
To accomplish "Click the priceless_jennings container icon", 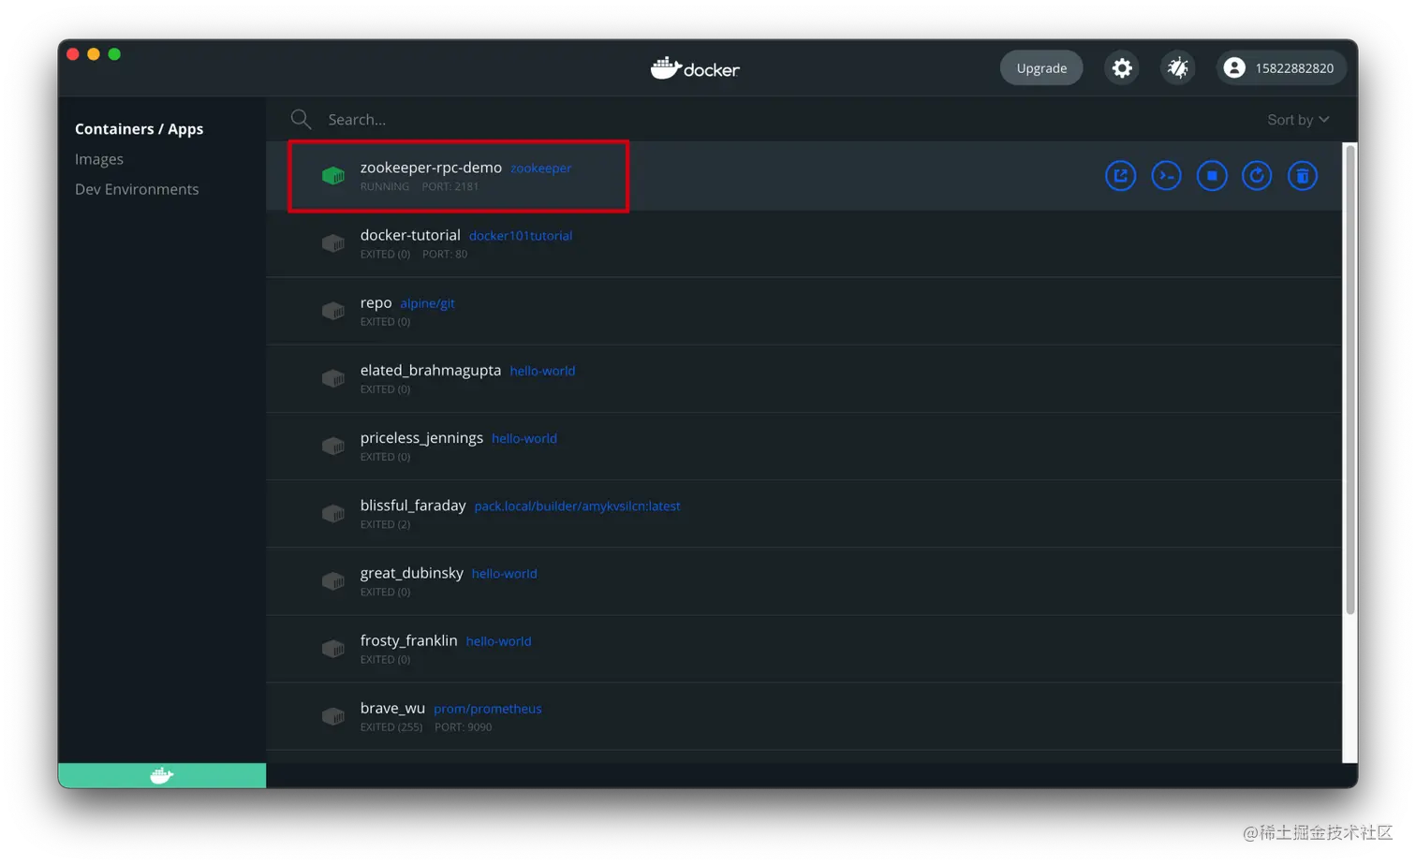I will (333, 446).
